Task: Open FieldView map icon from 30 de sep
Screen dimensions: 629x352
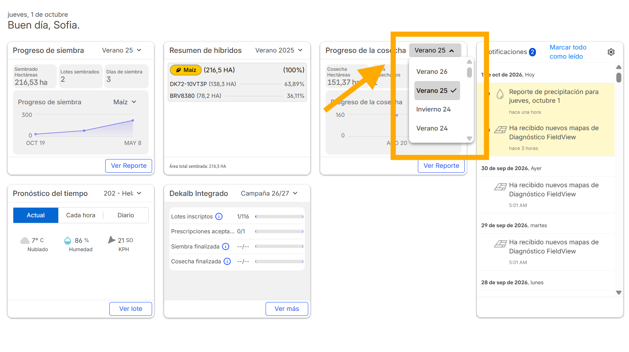Action: [x=501, y=187]
